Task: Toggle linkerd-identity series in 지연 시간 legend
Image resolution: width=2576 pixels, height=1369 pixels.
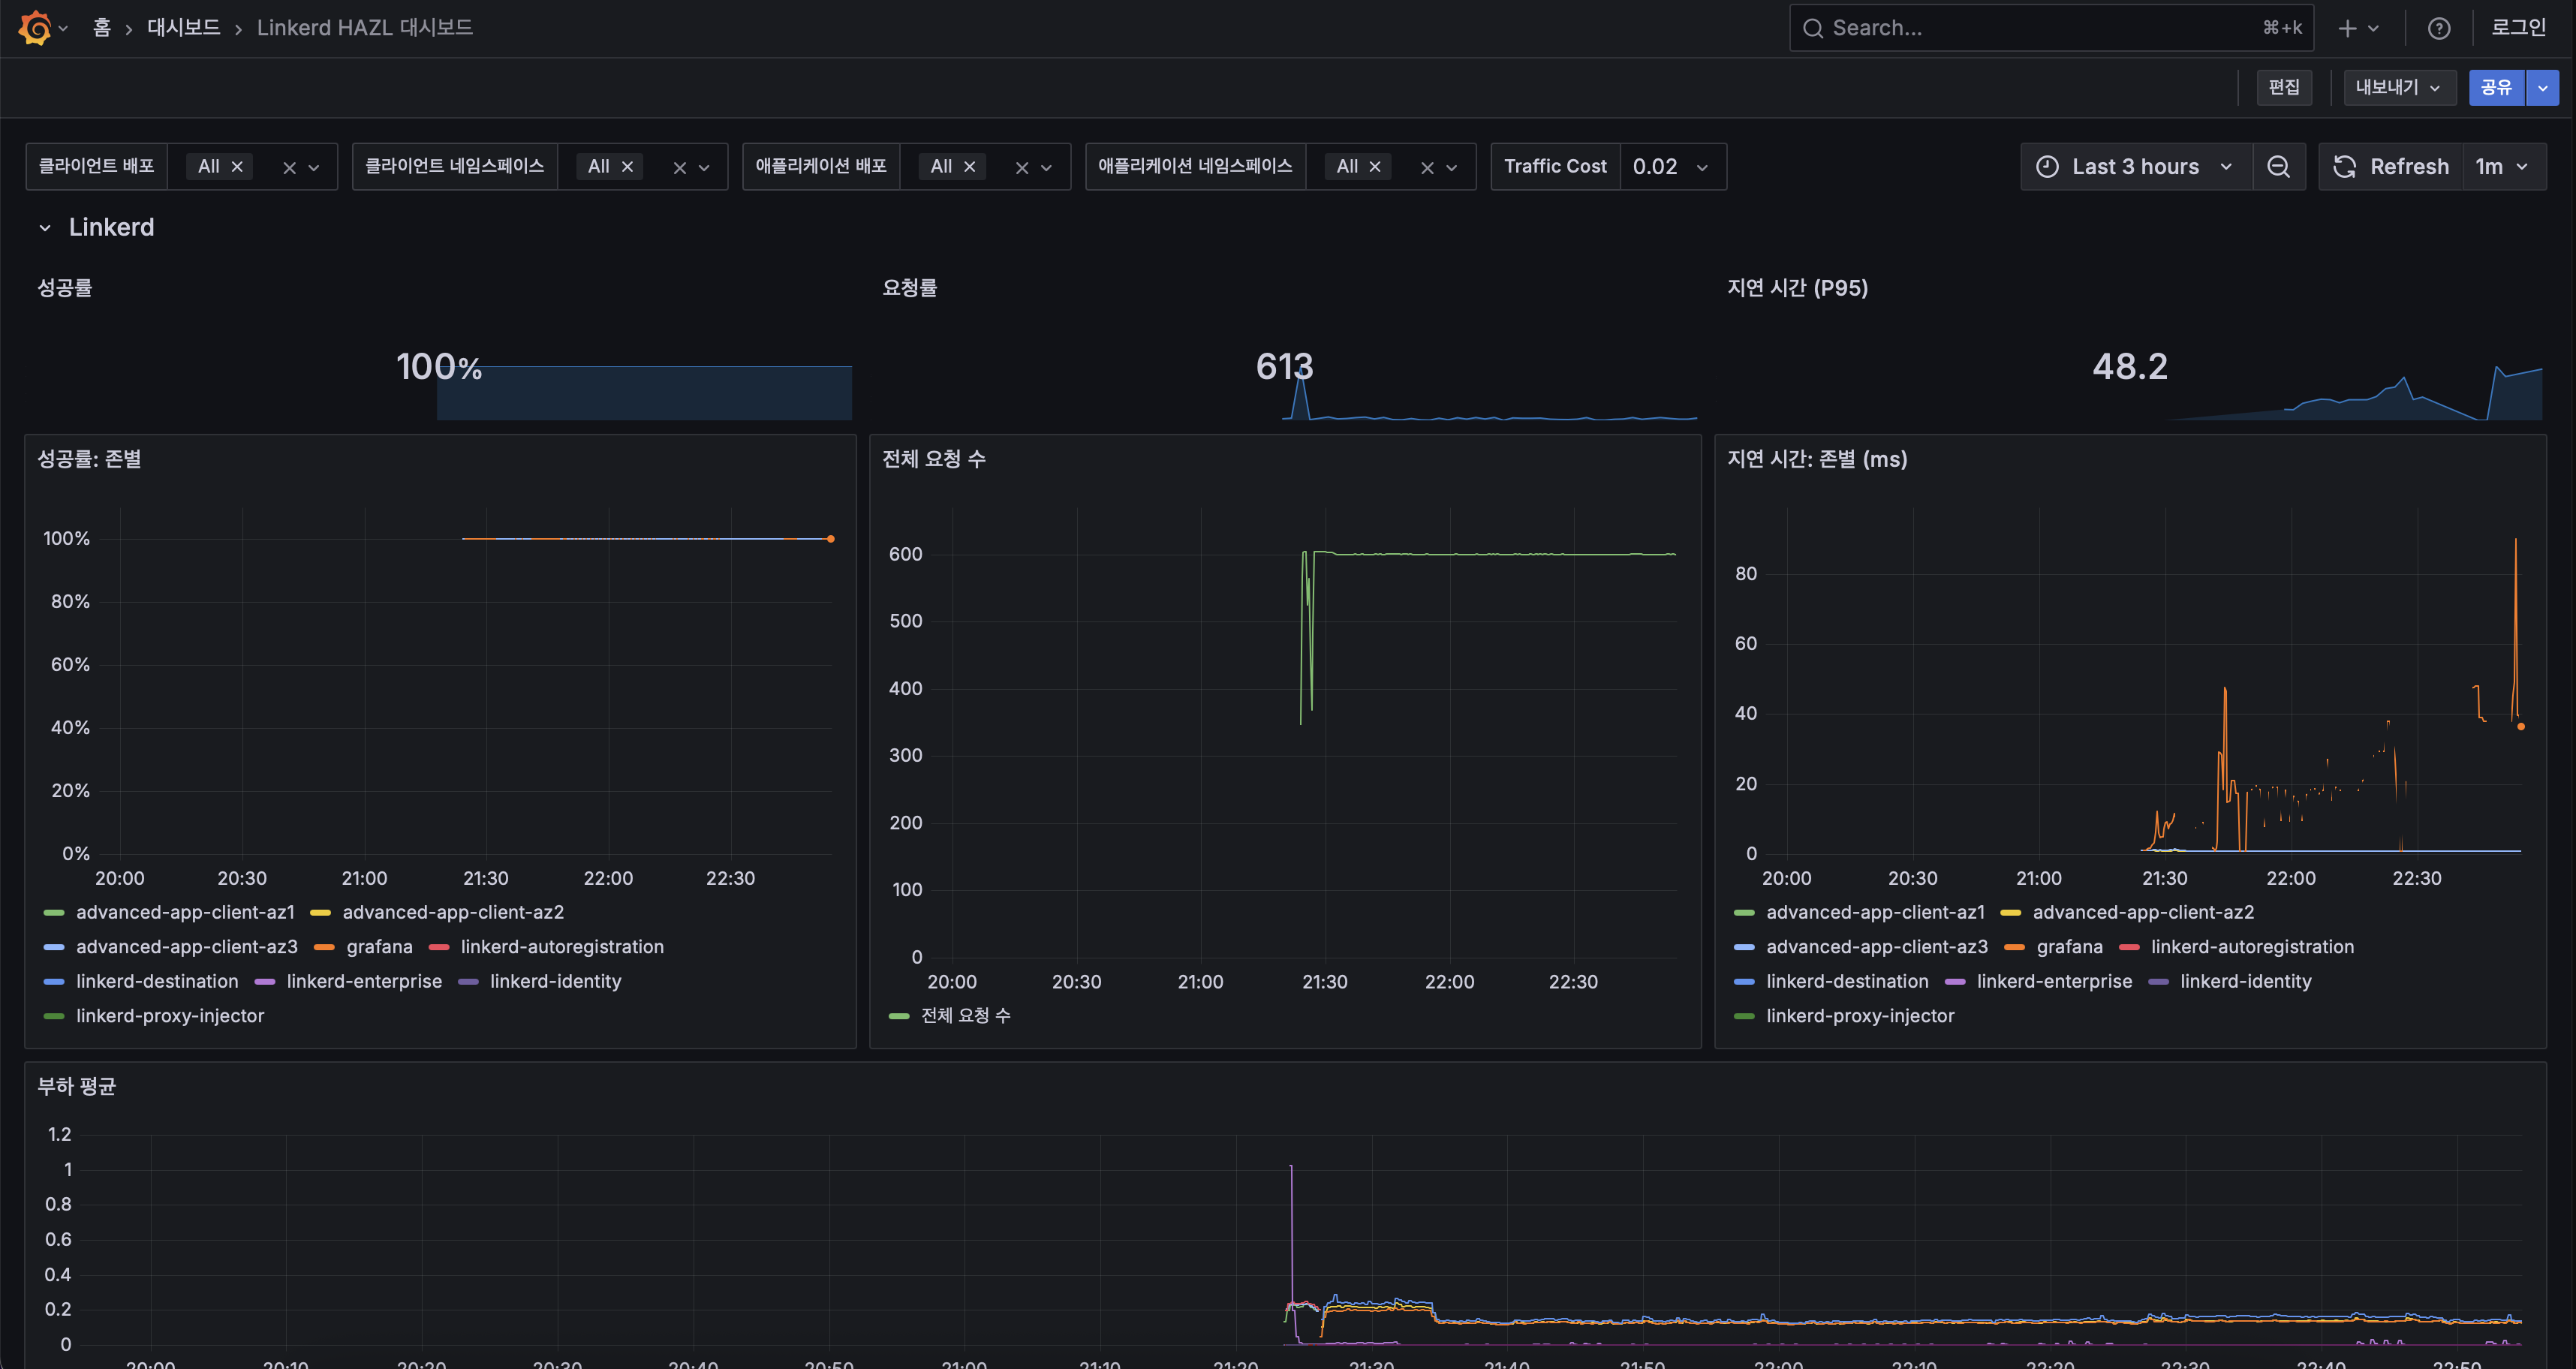Action: 2245,982
